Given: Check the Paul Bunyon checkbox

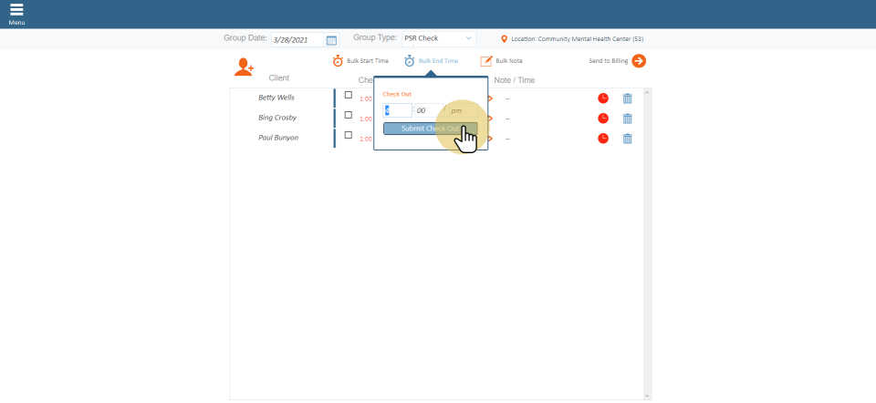Looking at the screenshot, I should 348,135.
